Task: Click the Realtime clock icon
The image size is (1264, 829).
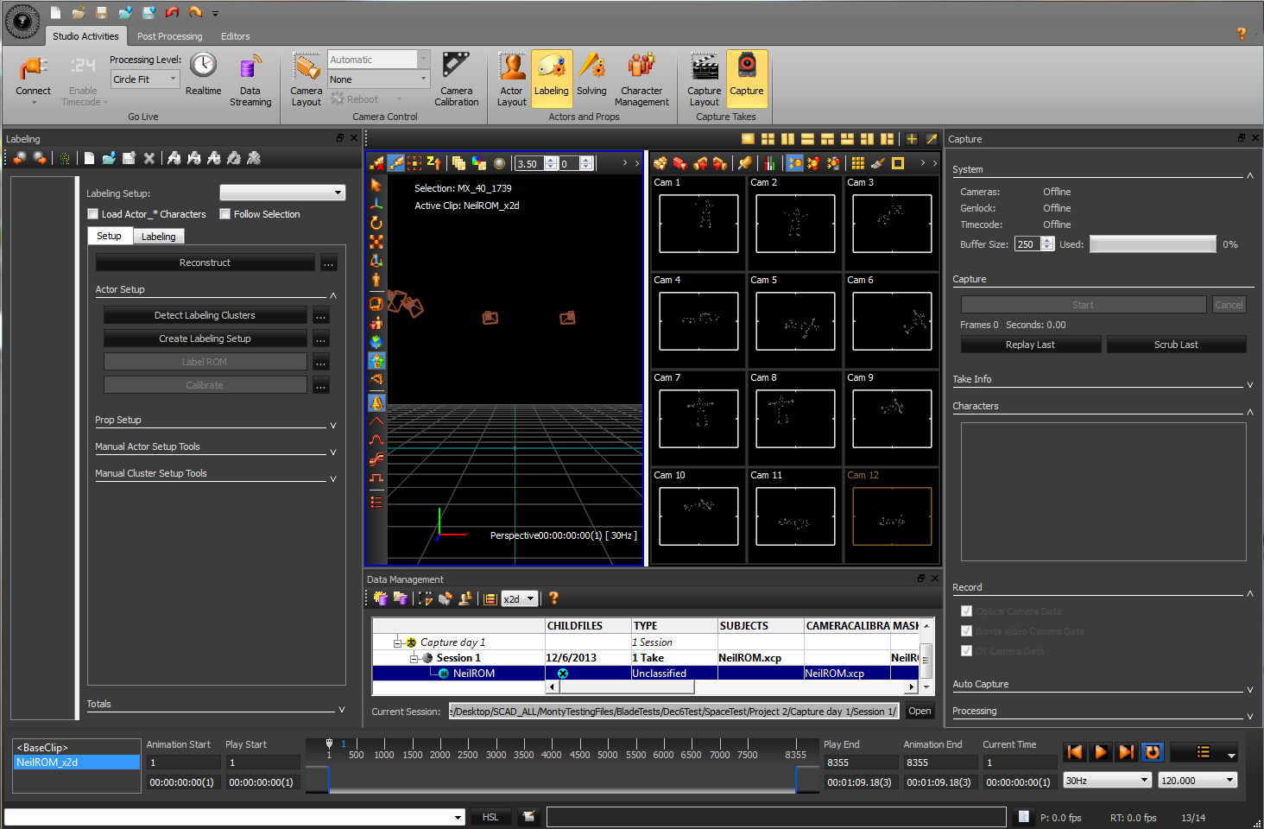Action: pos(204,67)
